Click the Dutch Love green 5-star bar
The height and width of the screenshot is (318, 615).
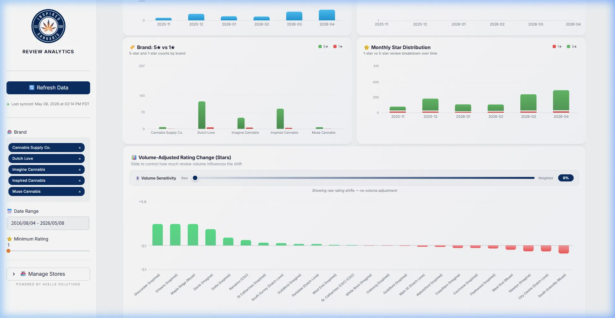[x=202, y=115]
